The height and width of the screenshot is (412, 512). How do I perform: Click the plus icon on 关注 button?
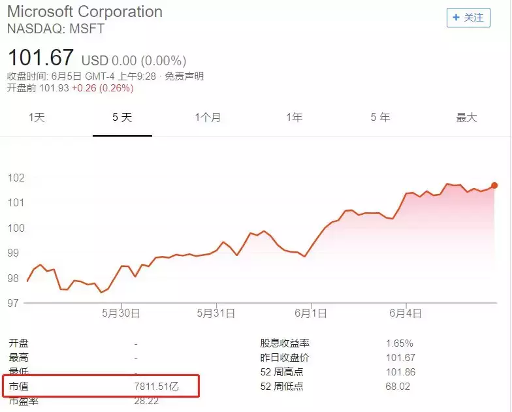click(456, 18)
